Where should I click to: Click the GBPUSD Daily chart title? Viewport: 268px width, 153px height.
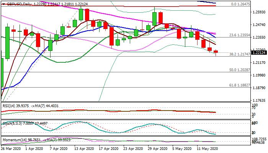(x=19, y=4)
